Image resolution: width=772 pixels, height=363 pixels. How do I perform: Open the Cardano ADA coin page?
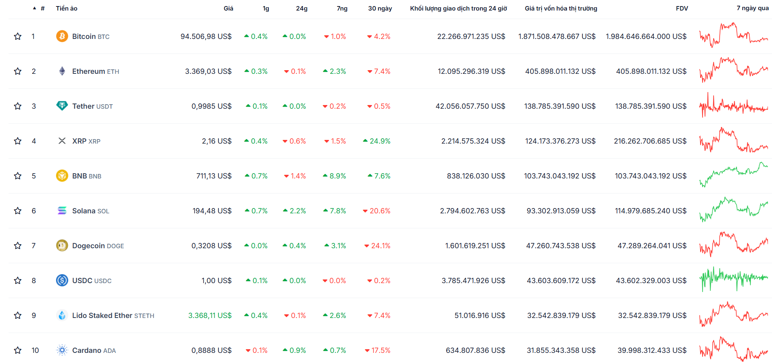(x=94, y=350)
